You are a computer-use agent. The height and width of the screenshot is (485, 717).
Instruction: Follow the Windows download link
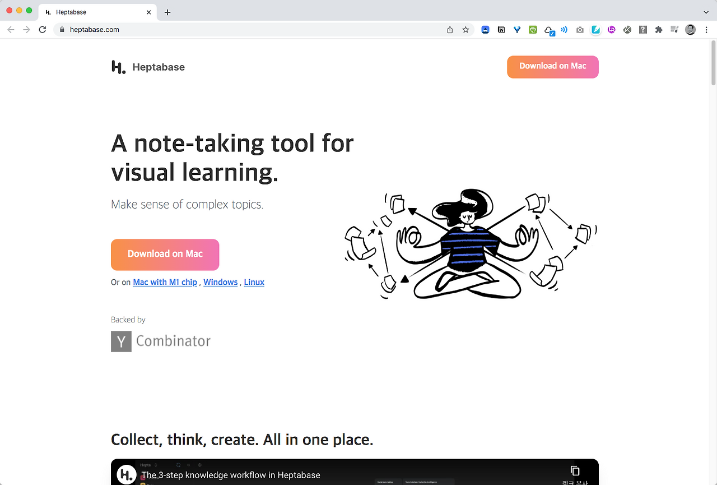pos(221,282)
